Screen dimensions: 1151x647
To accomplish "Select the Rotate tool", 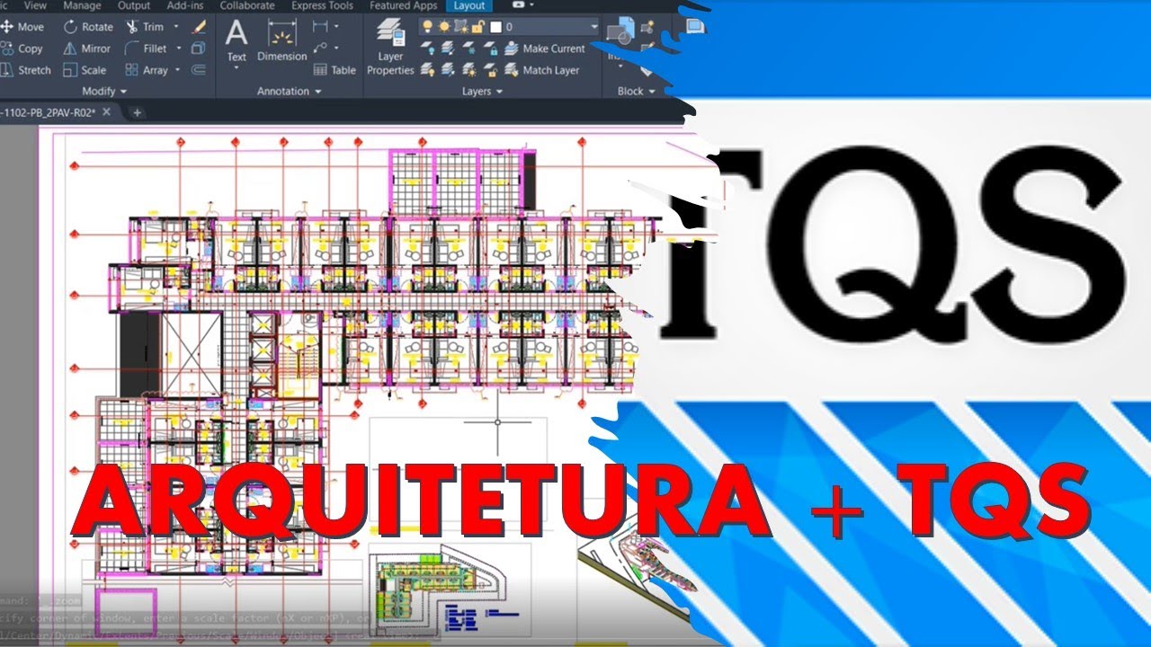I will [88, 27].
